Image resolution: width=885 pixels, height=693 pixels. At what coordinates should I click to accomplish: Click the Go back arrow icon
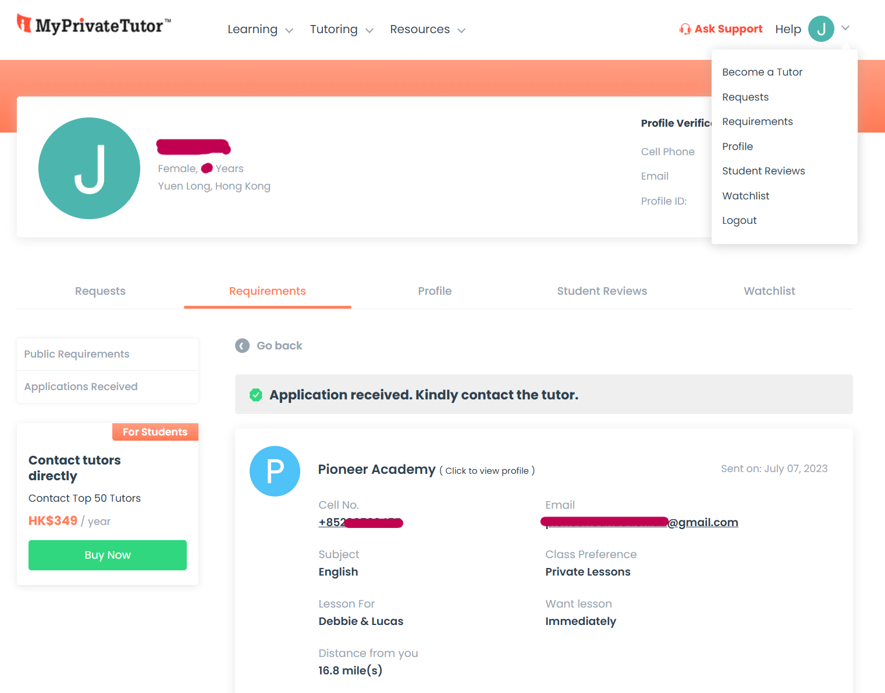(242, 346)
